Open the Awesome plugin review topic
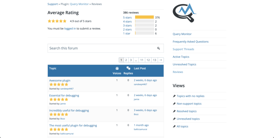Screen dimensions: 274x138 point(60,80)
